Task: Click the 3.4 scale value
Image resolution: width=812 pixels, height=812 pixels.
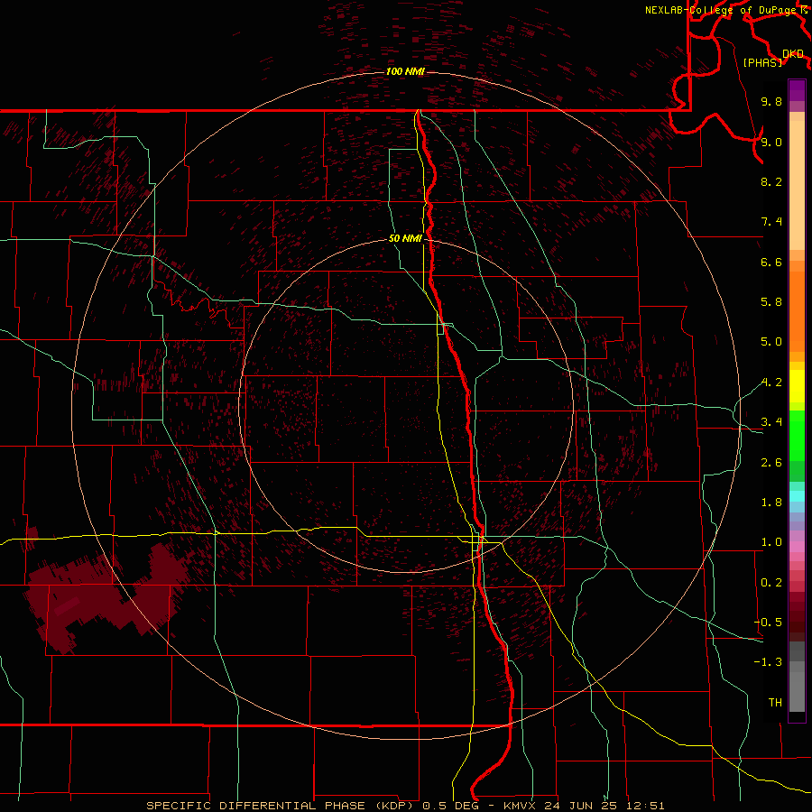Action: tap(771, 422)
